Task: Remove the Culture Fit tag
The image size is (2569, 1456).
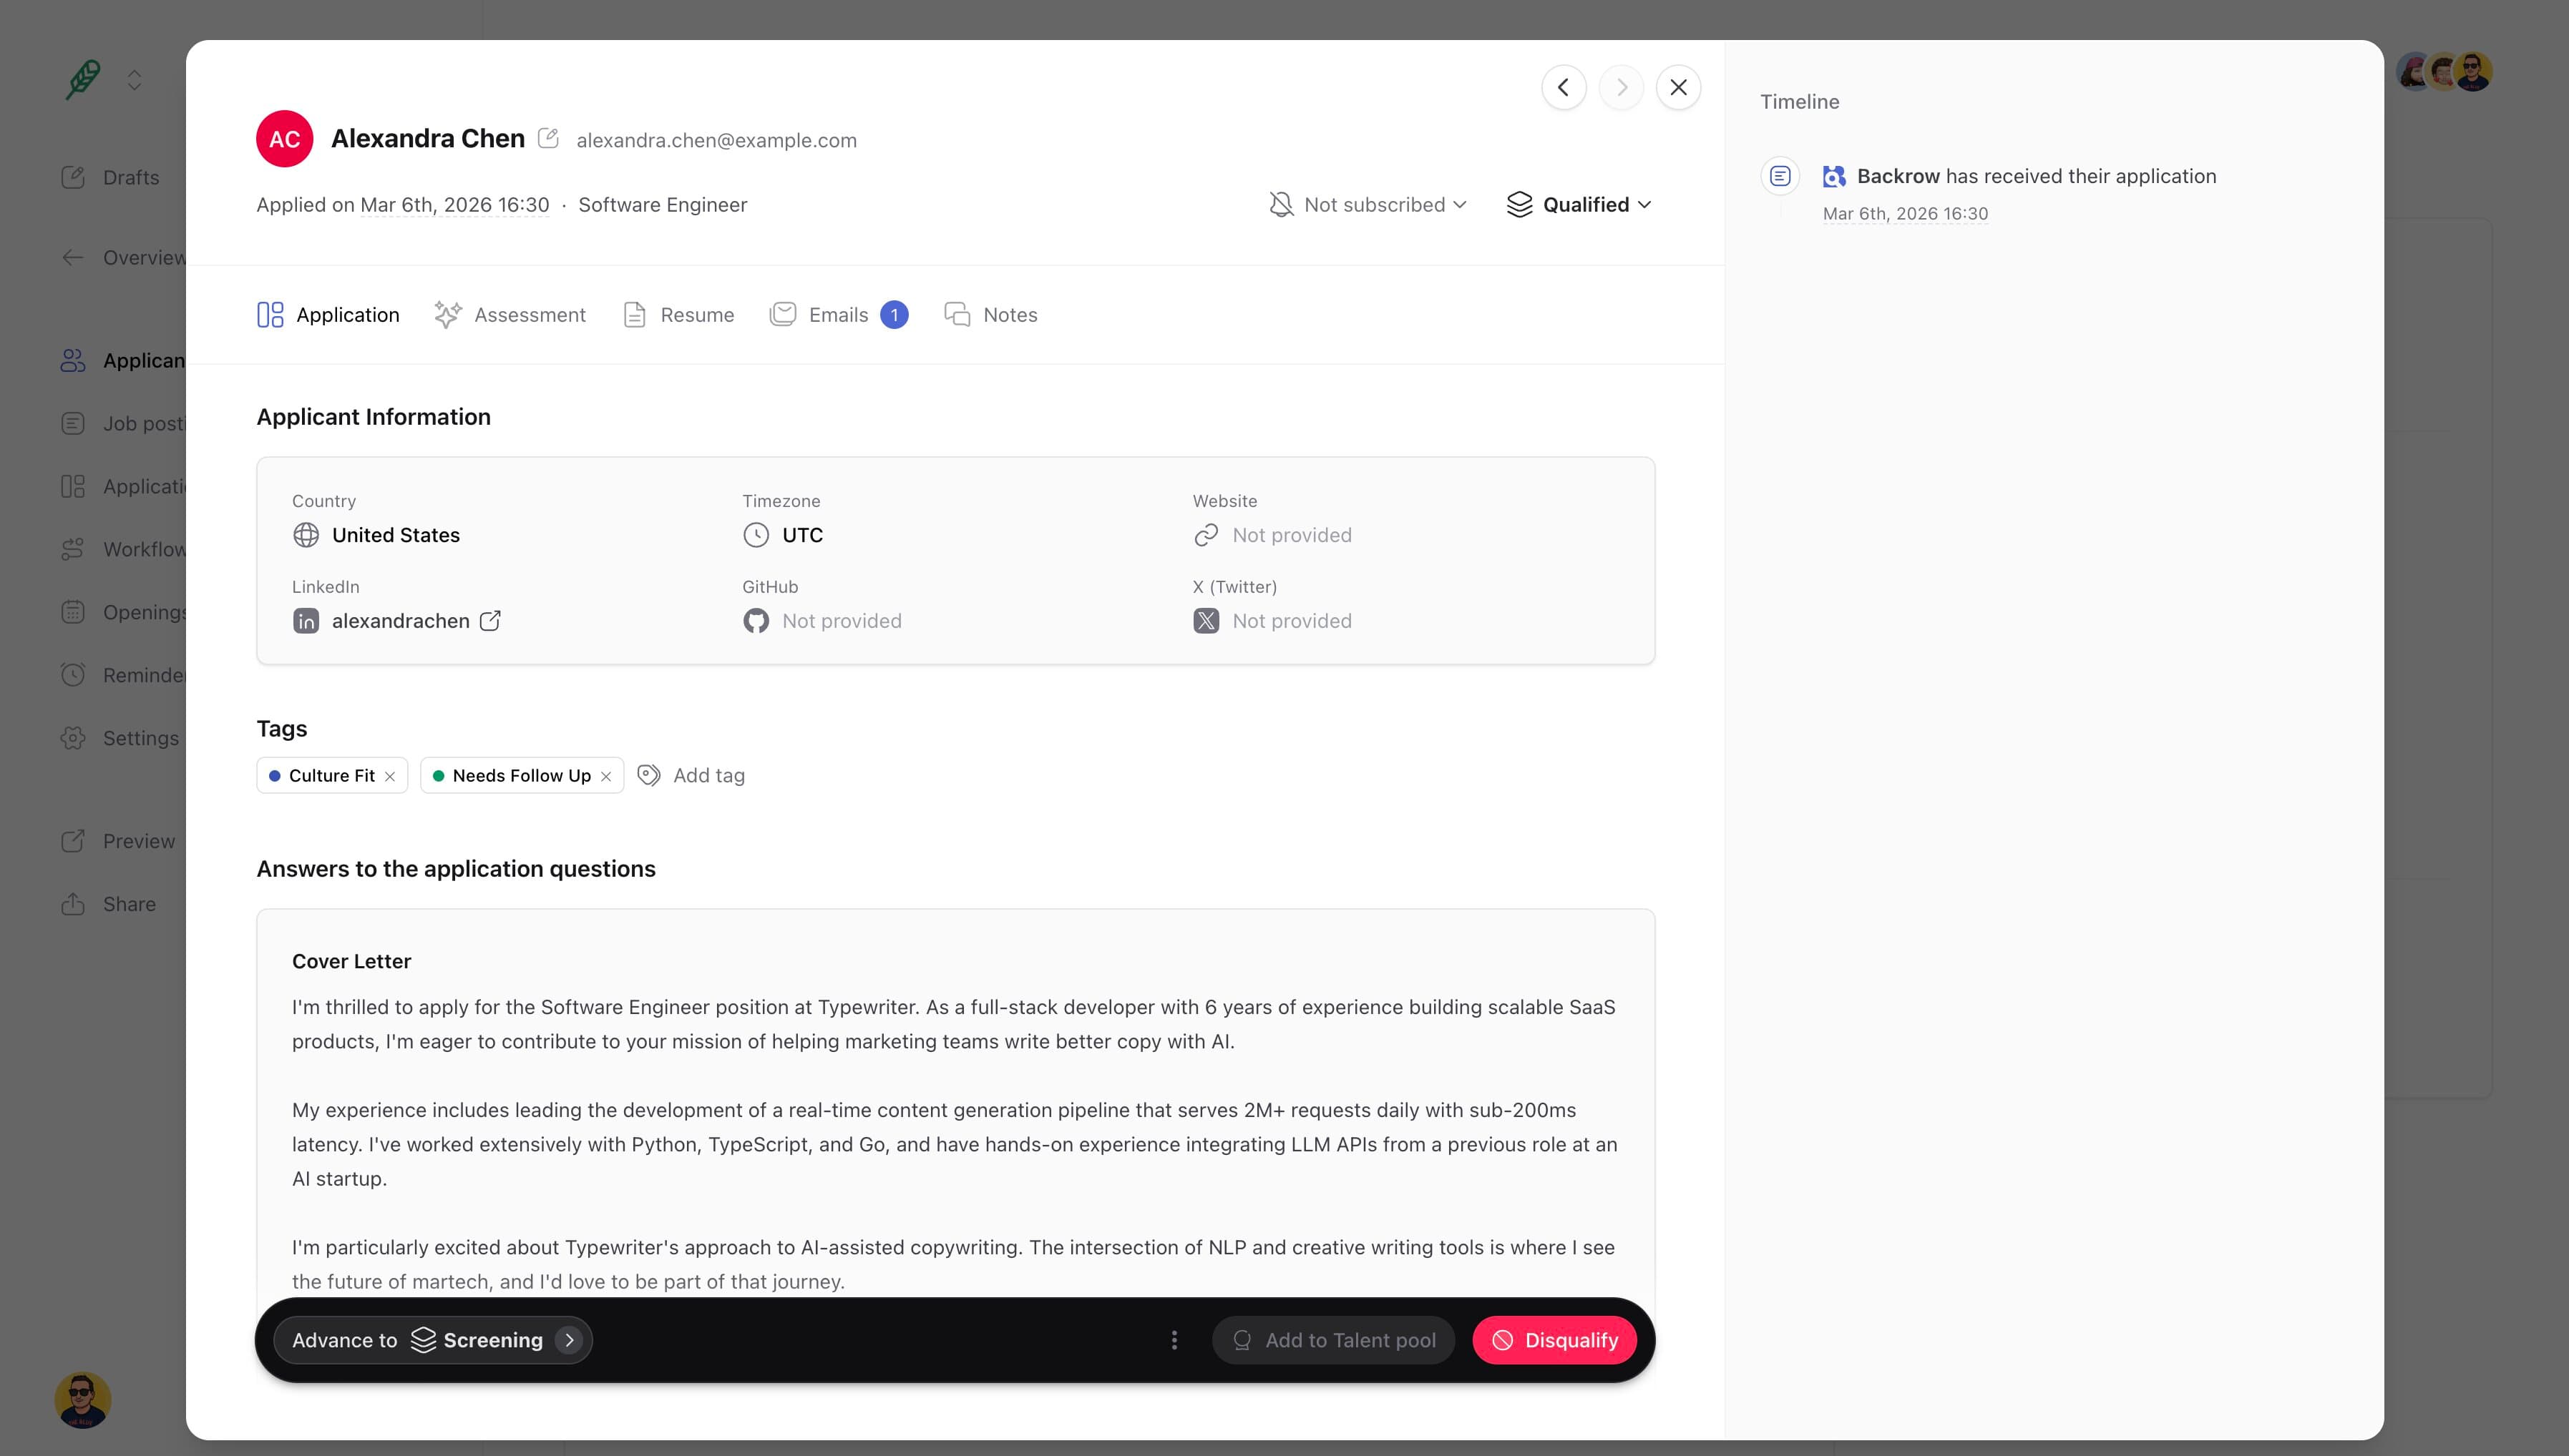Action: (390, 776)
